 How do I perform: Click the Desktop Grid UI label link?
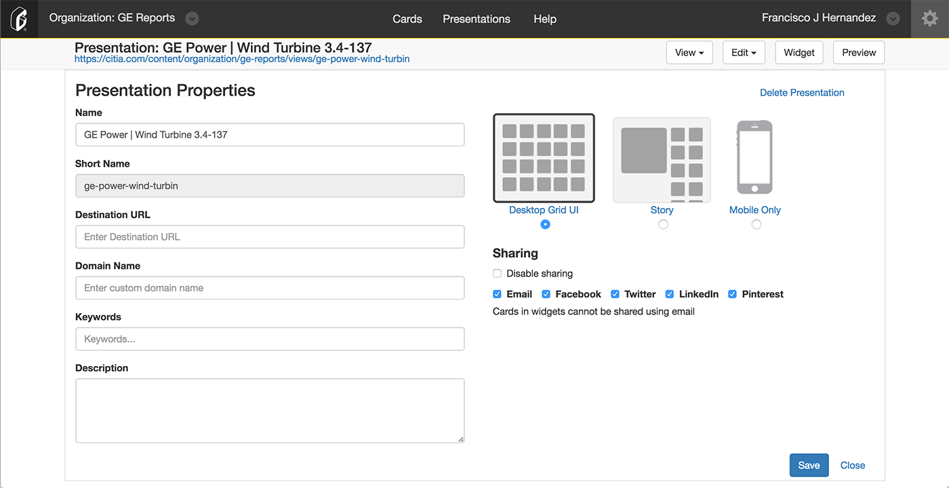pos(544,210)
